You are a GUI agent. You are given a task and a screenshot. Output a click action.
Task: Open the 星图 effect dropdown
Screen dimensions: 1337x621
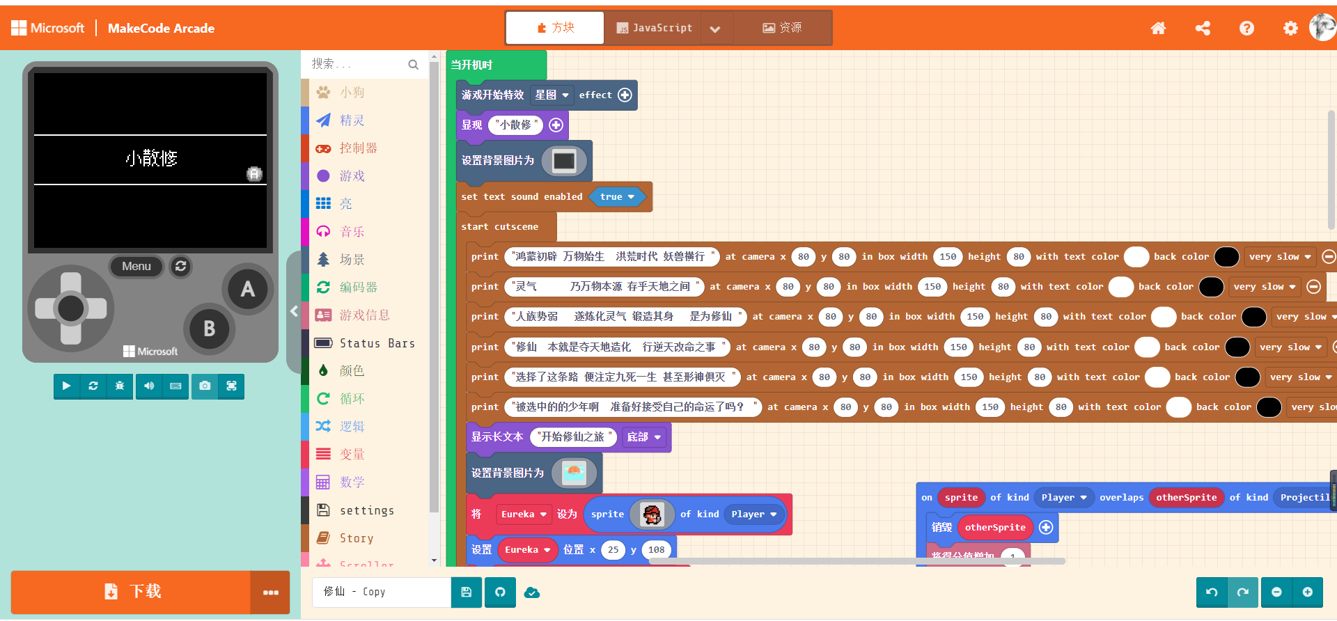(552, 95)
